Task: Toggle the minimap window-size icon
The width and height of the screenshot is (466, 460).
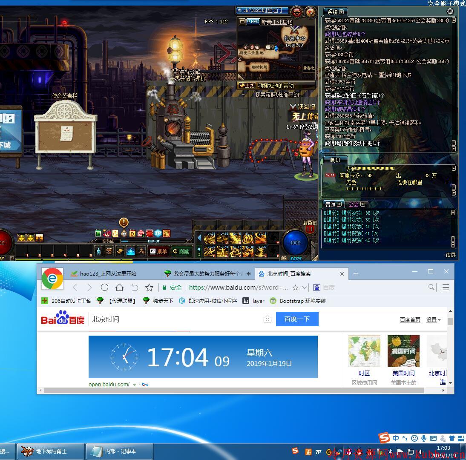Action: (x=242, y=22)
